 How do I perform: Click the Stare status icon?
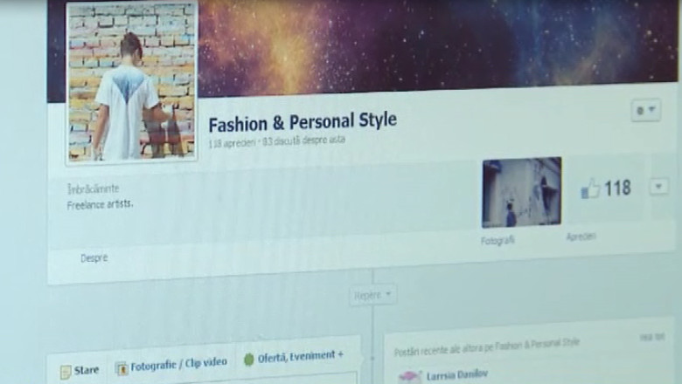coord(66,372)
